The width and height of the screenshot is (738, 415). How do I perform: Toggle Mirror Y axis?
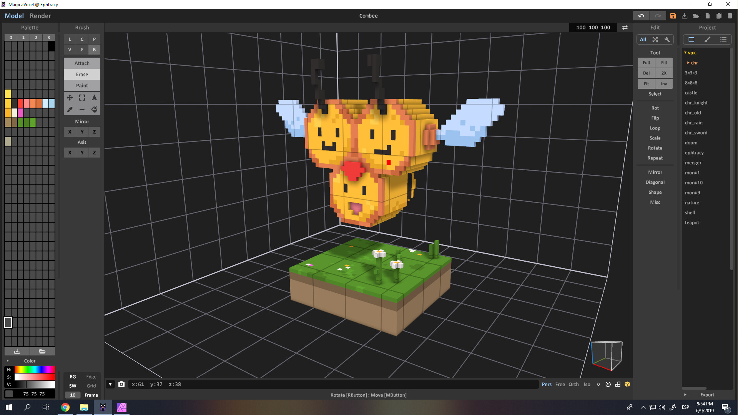coord(82,132)
